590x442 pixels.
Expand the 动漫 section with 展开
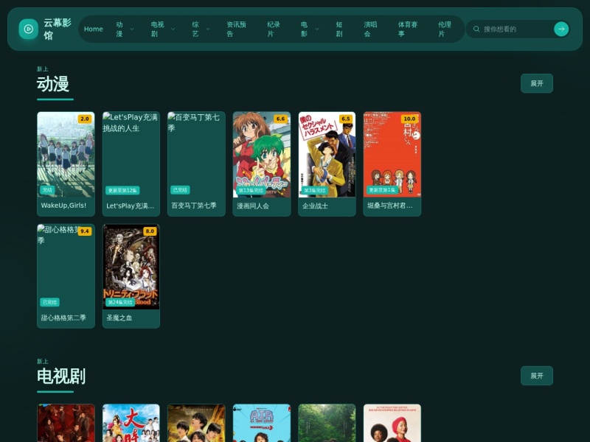tap(537, 83)
